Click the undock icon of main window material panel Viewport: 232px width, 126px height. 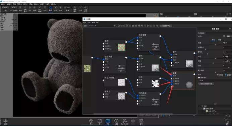click(227, 14)
